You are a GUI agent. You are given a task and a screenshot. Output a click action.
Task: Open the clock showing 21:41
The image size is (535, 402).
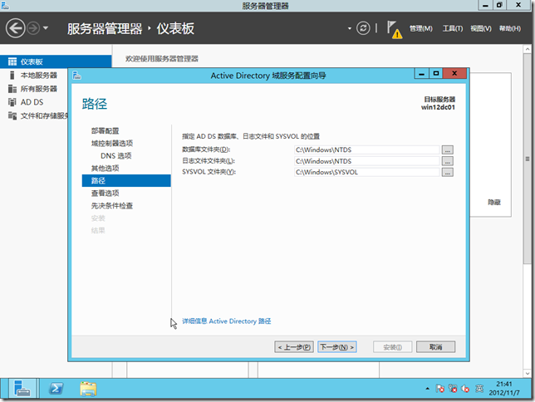pos(504,389)
